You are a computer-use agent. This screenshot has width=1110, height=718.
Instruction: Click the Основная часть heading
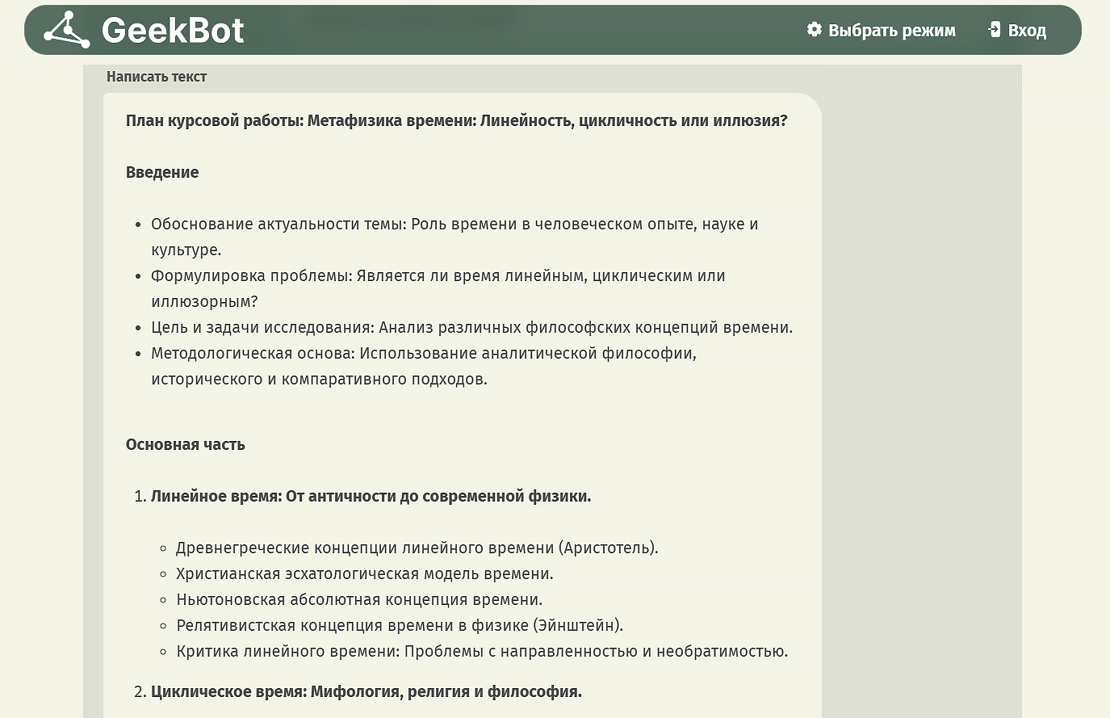[186, 445]
